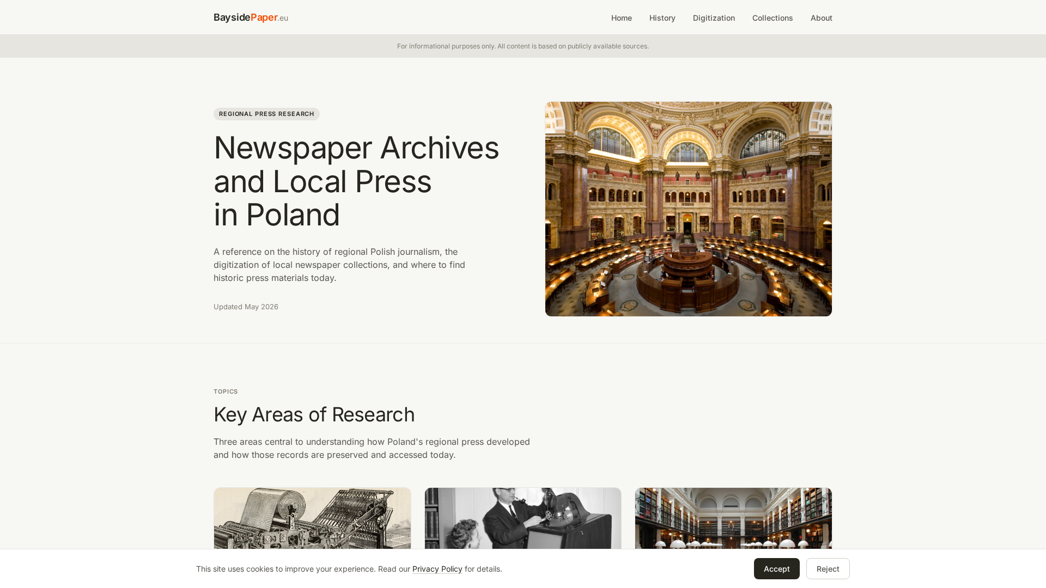Screen dimensions: 1046x588
Task: Open the BaysidePaper.eu logo link
Action: coord(251,17)
